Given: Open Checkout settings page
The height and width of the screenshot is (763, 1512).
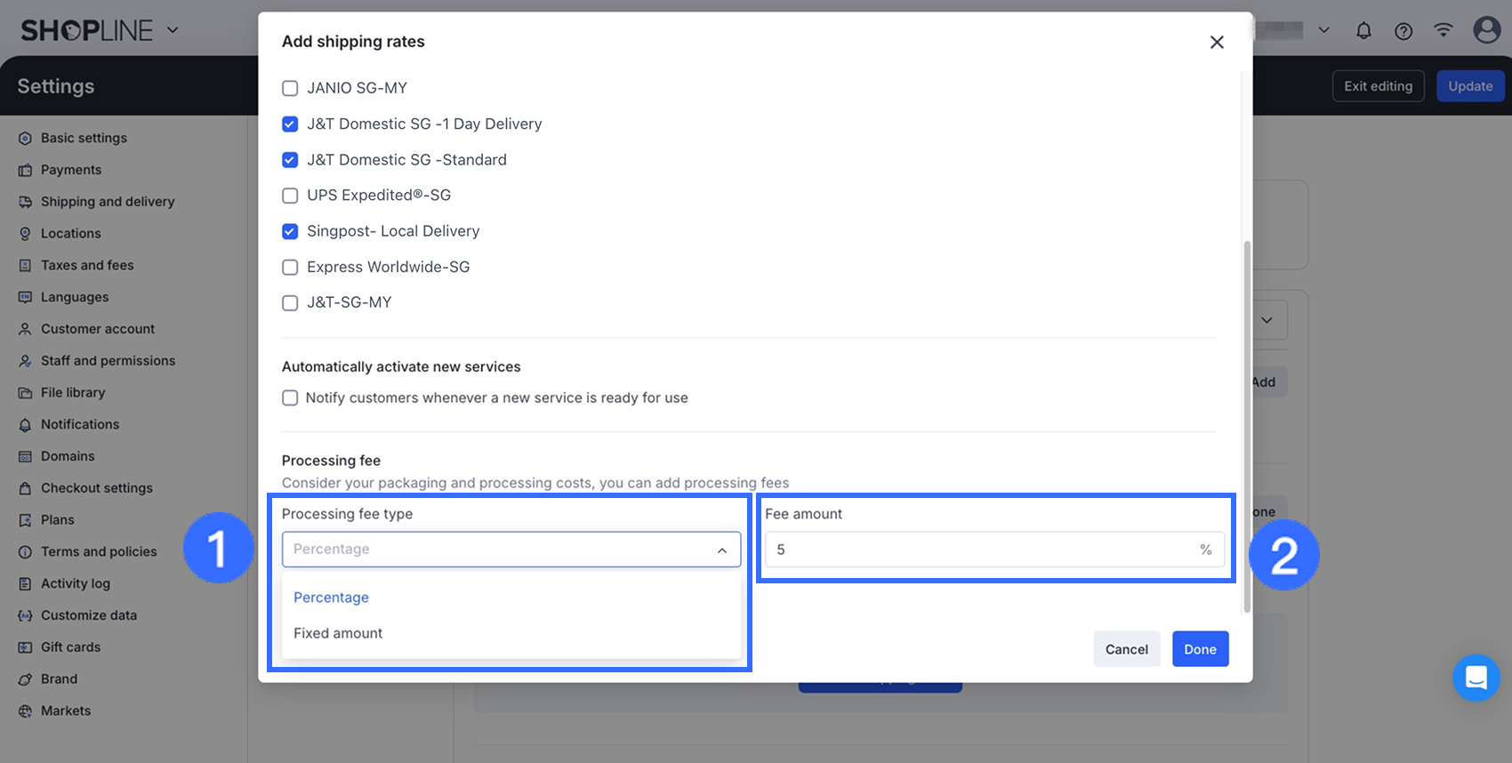Looking at the screenshot, I should 97,488.
